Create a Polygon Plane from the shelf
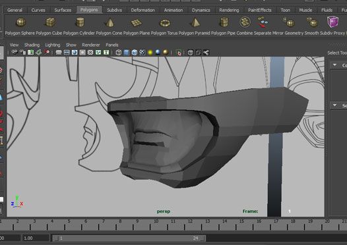 tap(136, 22)
